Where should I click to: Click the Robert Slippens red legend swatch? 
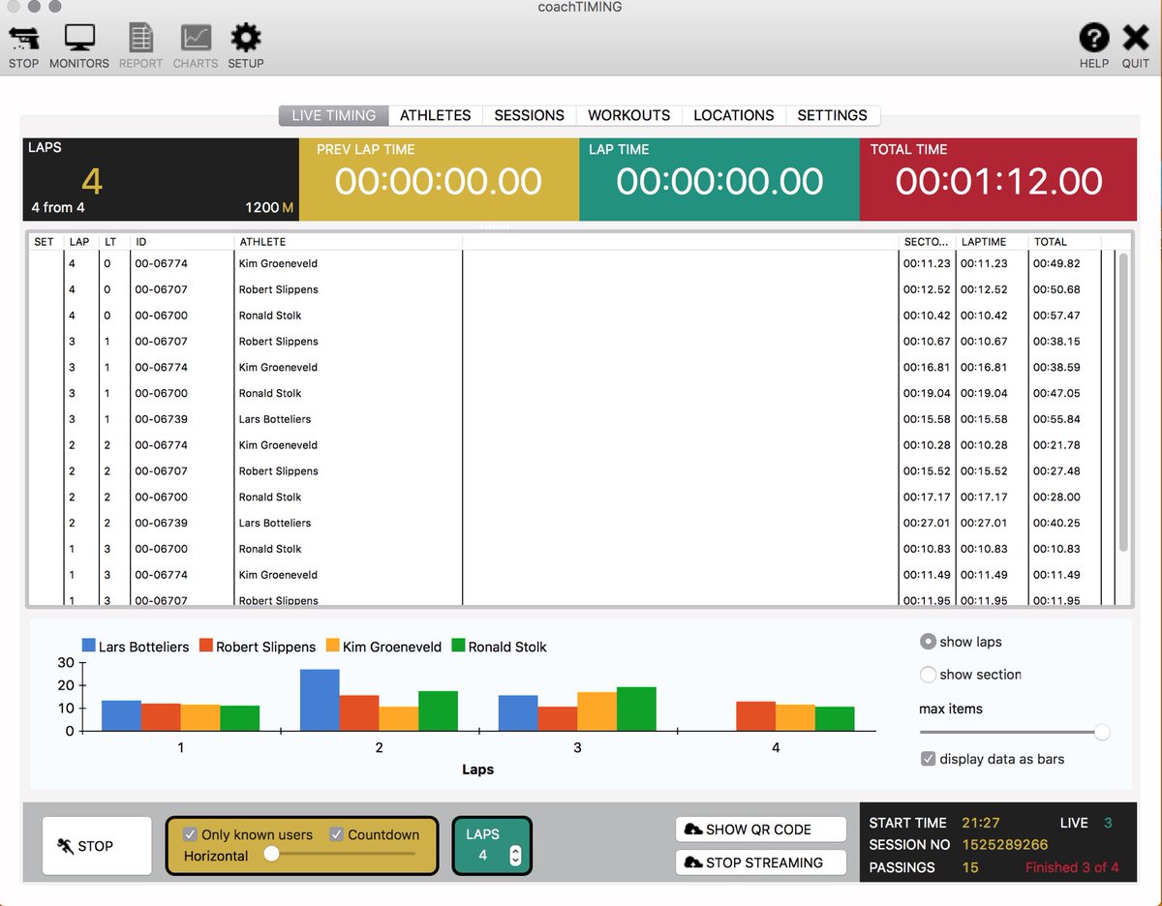pyautogui.click(x=206, y=646)
